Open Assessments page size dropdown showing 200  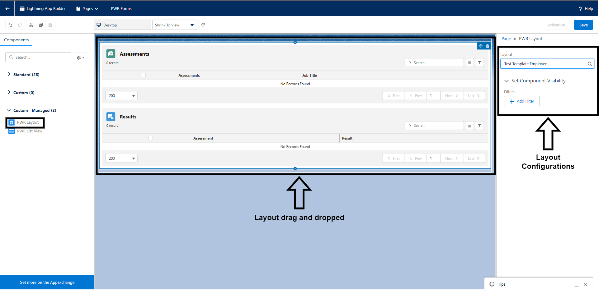pyautogui.click(x=121, y=96)
